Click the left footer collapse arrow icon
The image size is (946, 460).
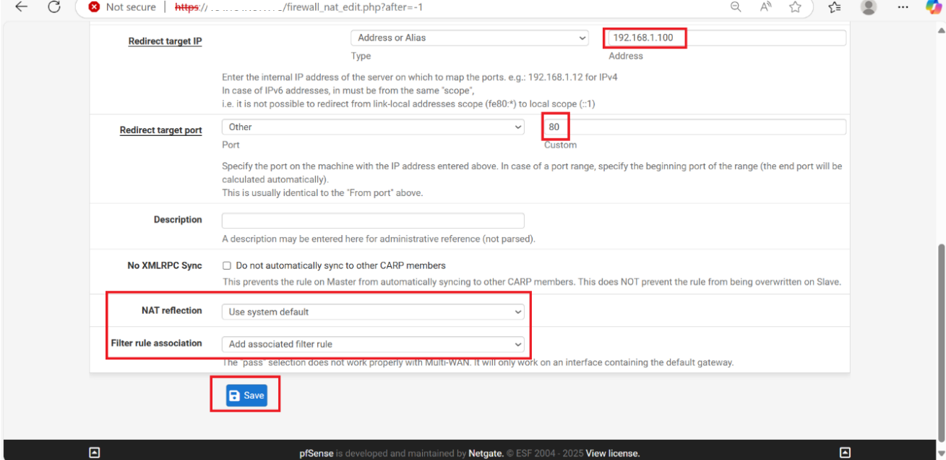(x=94, y=453)
